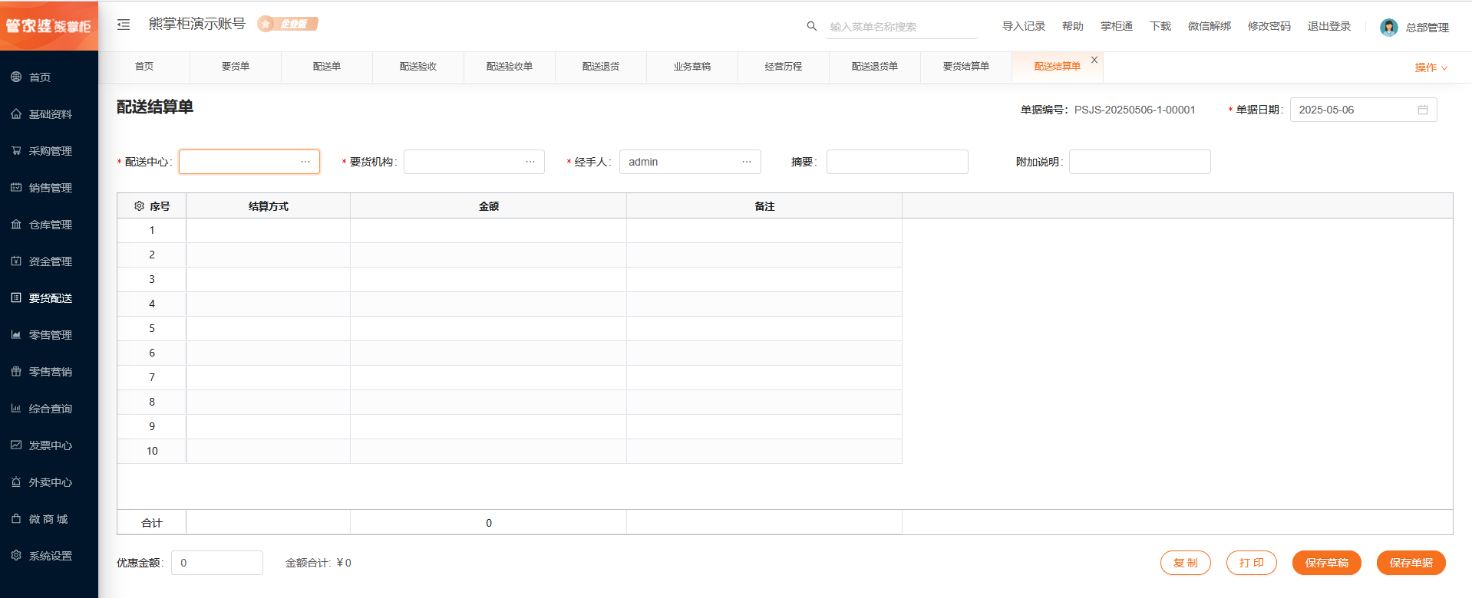This screenshot has width=1472, height=598.
Task: Switch to the 配送验收 tab
Action: click(x=418, y=67)
